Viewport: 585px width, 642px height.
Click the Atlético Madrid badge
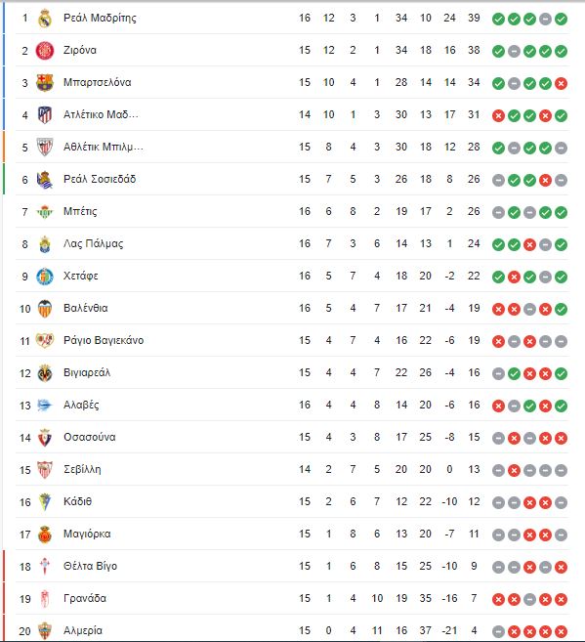45,115
